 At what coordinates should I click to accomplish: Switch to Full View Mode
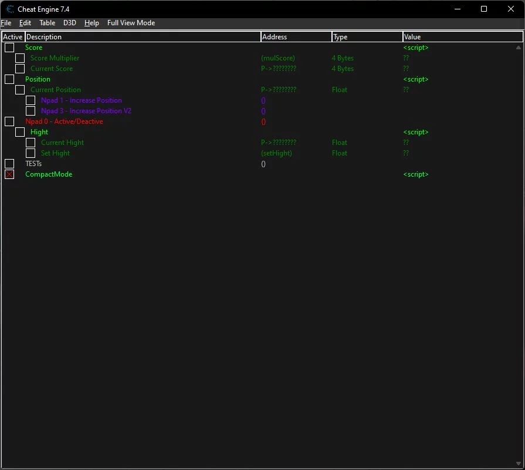tap(131, 23)
